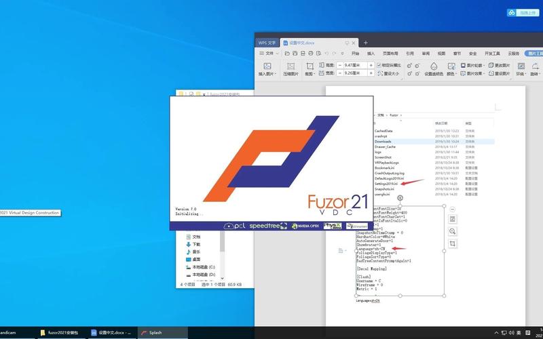Image resolution: width=543 pixels, height=339 pixels.
Task: Click the 更改图片 change picture icon
Action: 499,65
